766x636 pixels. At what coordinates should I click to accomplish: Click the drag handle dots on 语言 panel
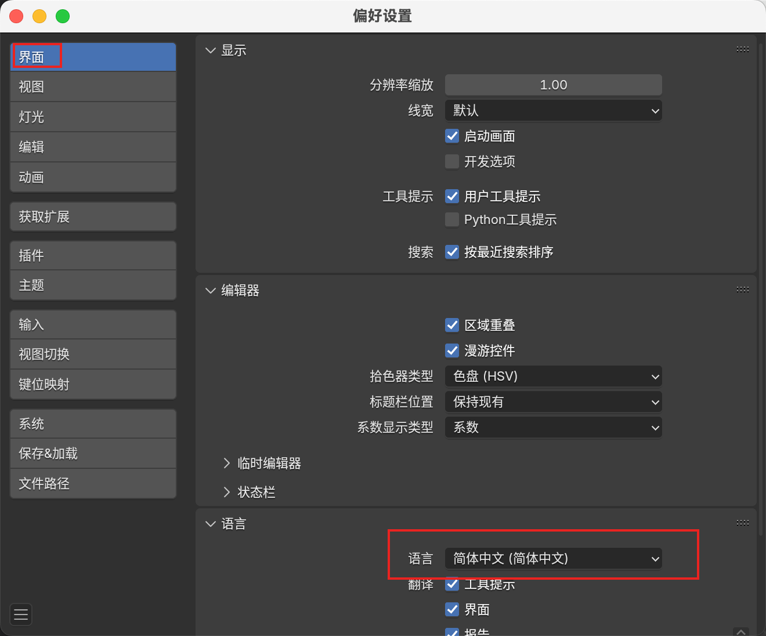point(743,522)
